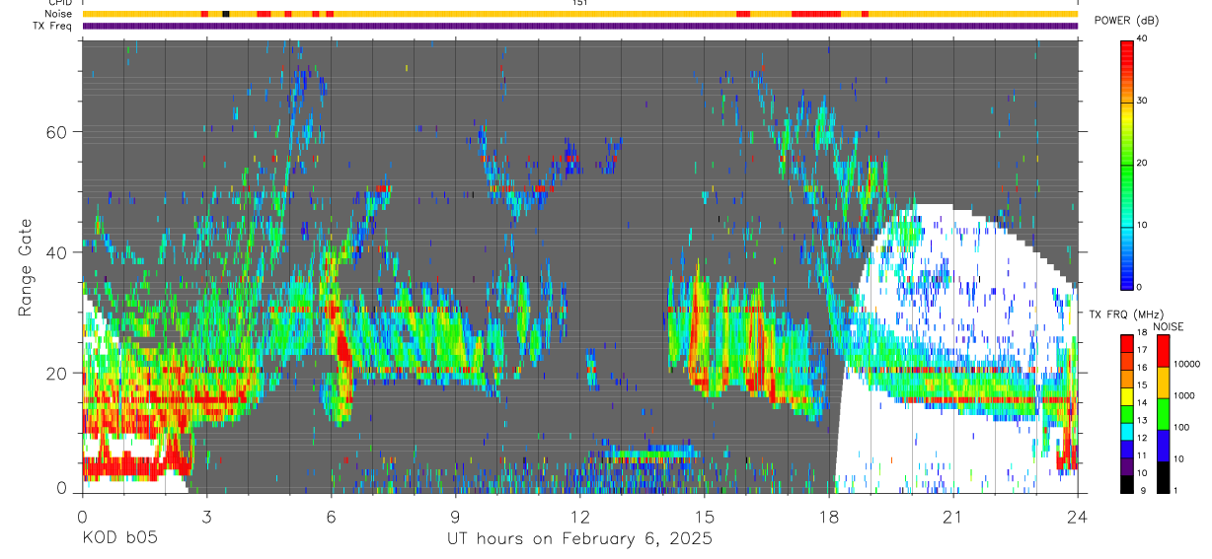Click the x-axis tick label 9
The image size is (1212, 559).
coord(455,516)
